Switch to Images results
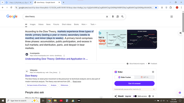Viewport: 184px width, 103px height. click(33, 24)
